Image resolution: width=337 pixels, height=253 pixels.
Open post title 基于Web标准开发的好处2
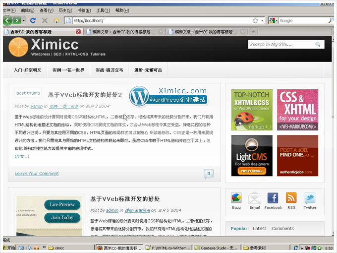coord(85,95)
